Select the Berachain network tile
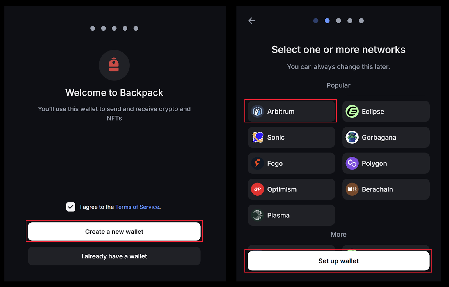Screen dimensions: 449x287 click(x=386, y=189)
